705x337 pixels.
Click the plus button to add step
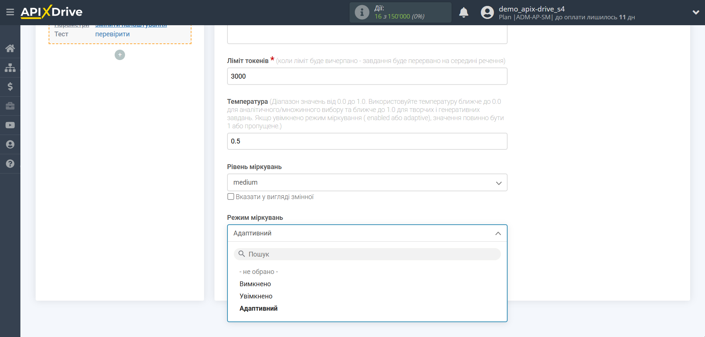pos(119,55)
